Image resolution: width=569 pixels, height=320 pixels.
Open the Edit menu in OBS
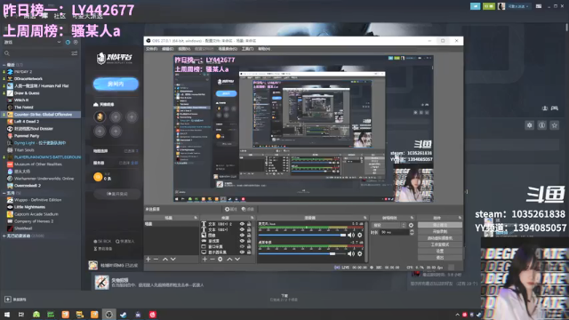coord(167,49)
